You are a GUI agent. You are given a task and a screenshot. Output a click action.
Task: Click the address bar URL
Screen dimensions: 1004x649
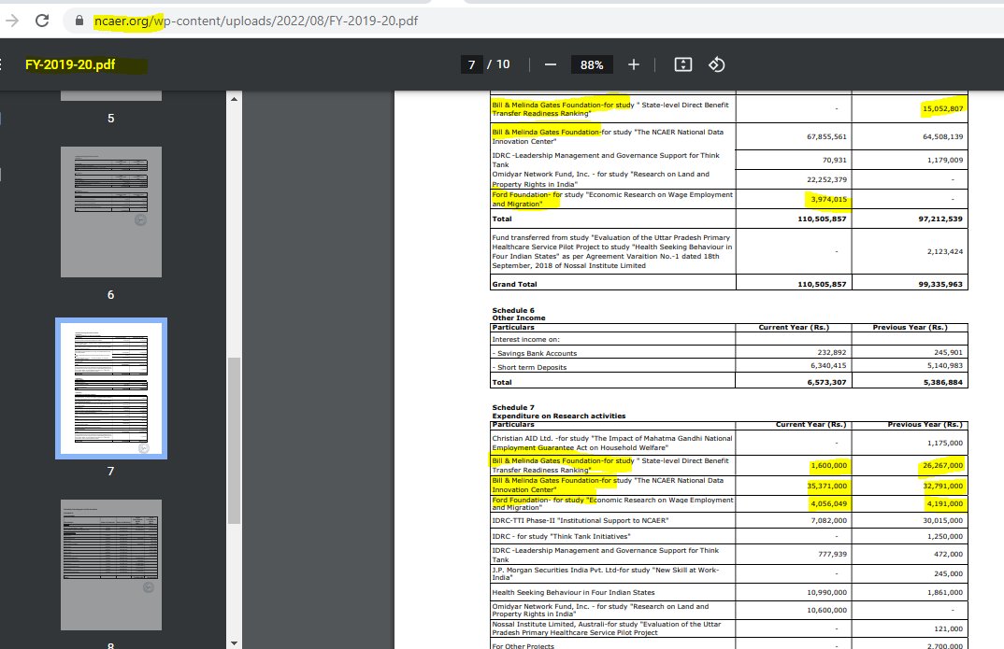pyautogui.click(x=255, y=21)
